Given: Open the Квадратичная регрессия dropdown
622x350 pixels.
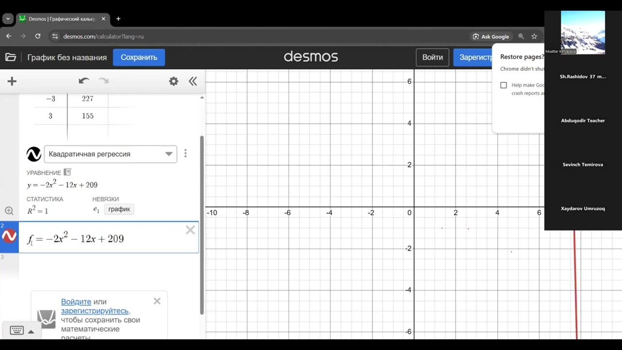Looking at the screenshot, I should [110, 154].
